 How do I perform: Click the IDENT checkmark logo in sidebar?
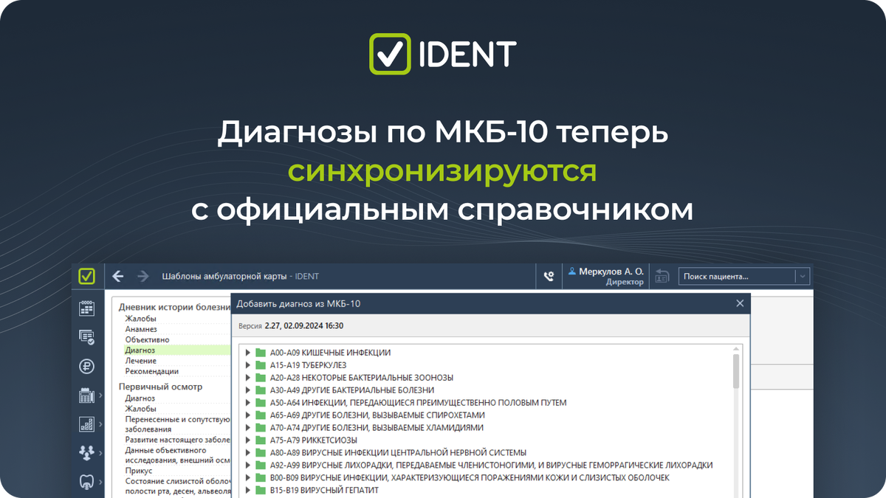87,277
